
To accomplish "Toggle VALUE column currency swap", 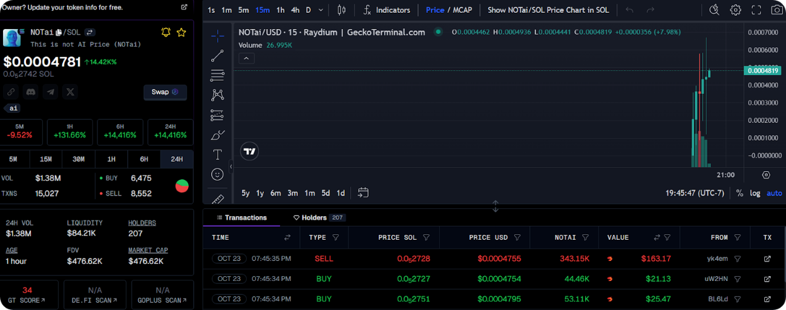I will (x=657, y=238).
